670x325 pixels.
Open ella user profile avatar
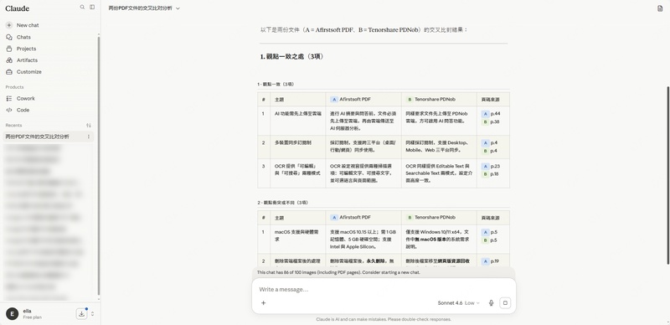click(x=12, y=314)
